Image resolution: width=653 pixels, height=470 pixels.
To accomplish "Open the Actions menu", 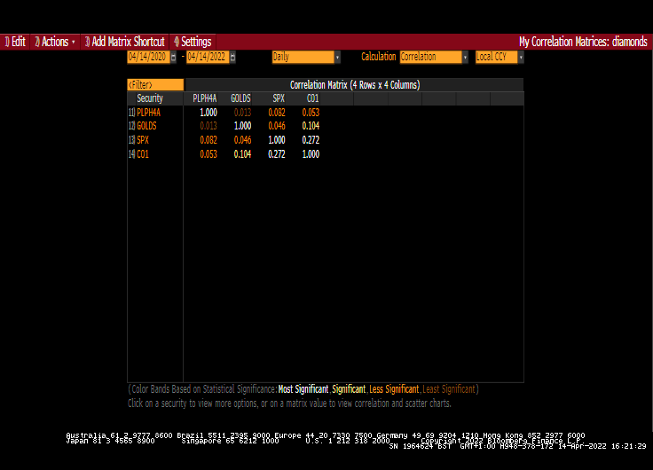I will click(x=54, y=42).
